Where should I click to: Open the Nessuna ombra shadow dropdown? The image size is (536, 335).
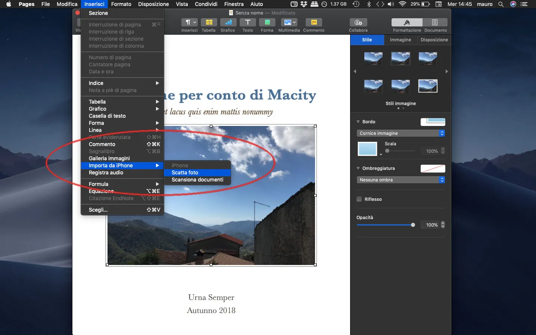click(401, 180)
